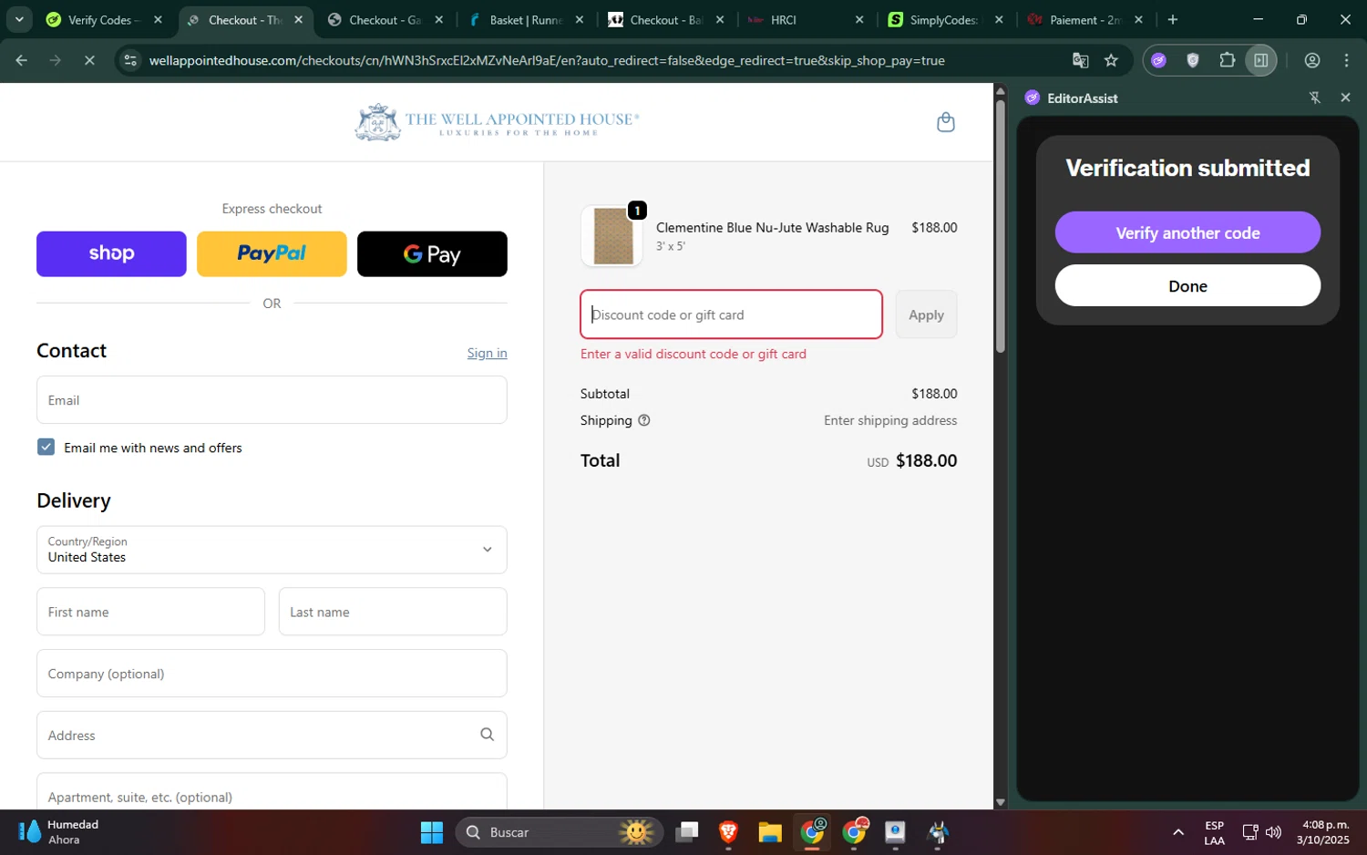The width and height of the screenshot is (1367, 855).
Task: Close the SimplyCodes tab
Action: point(999,19)
